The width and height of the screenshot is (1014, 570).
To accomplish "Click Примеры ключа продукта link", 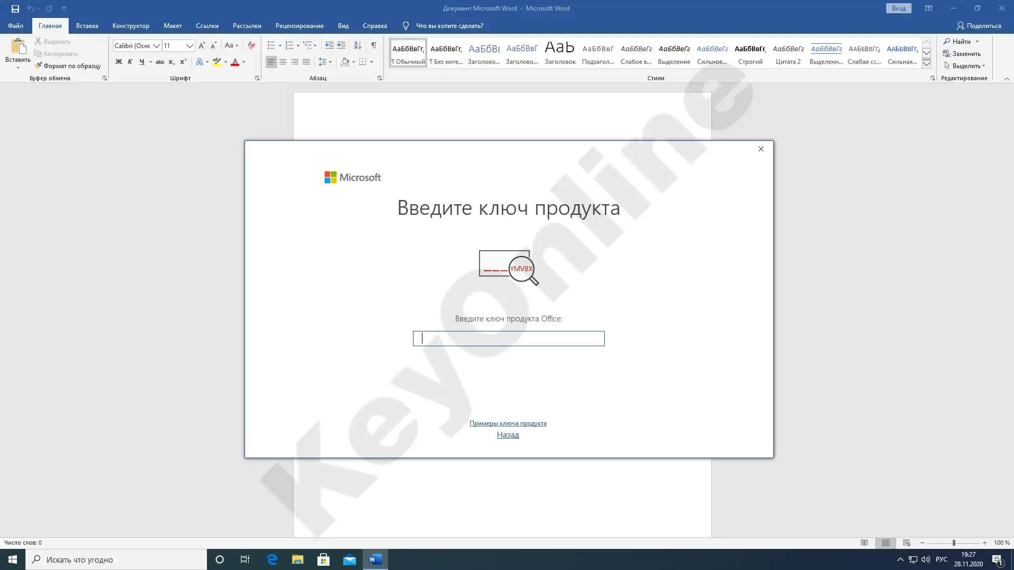I will 508,423.
